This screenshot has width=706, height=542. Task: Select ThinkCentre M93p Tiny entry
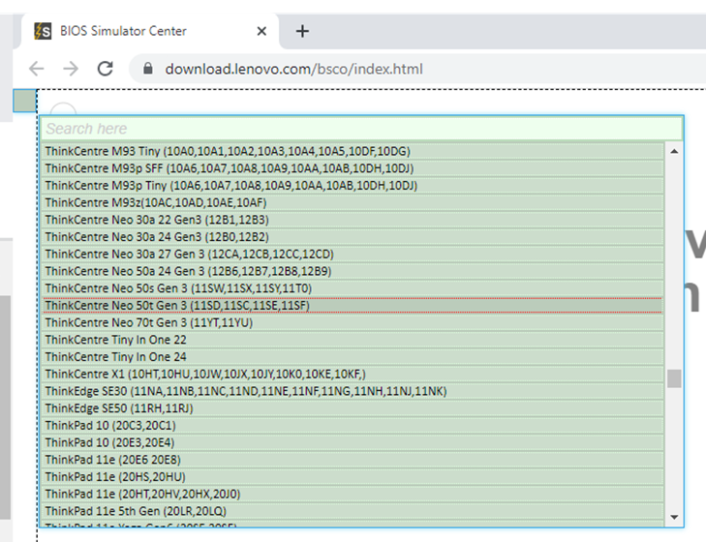[353, 186]
